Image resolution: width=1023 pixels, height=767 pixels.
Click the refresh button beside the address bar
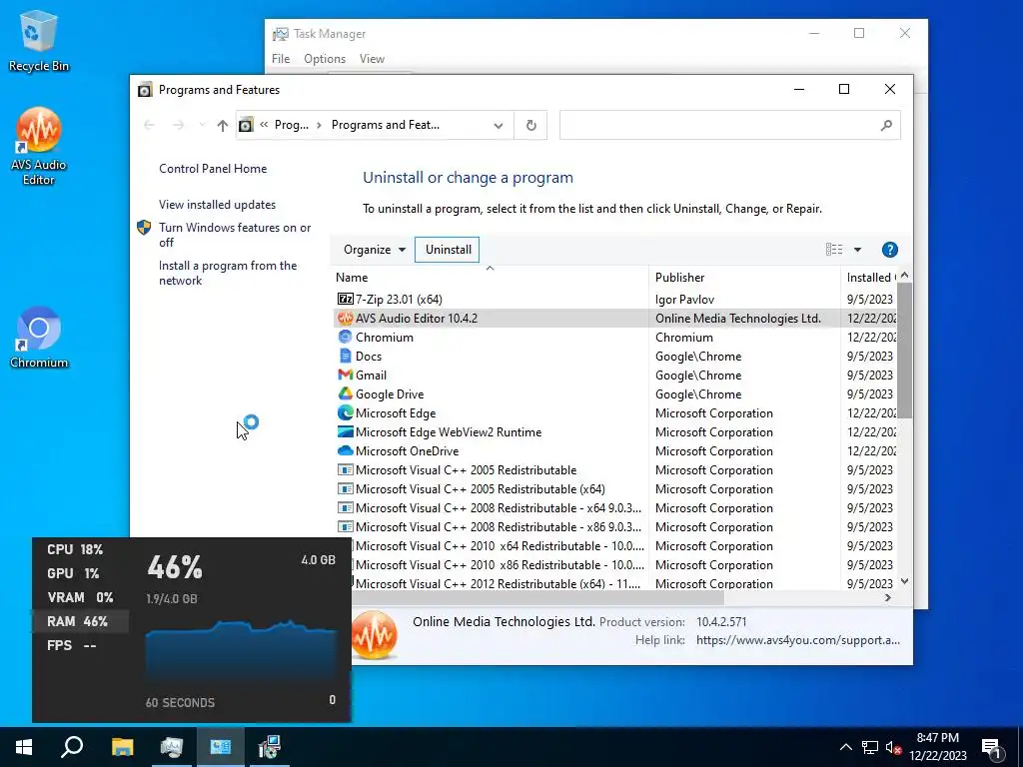pyautogui.click(x=531, y=125)
